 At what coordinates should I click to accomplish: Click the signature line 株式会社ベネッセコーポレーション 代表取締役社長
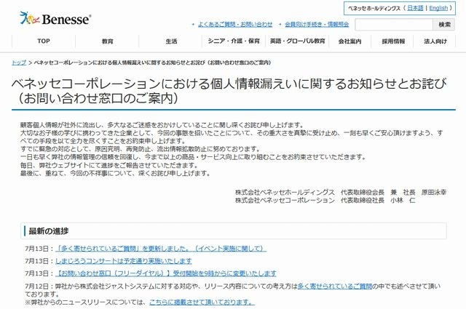(x=325, y=201)
